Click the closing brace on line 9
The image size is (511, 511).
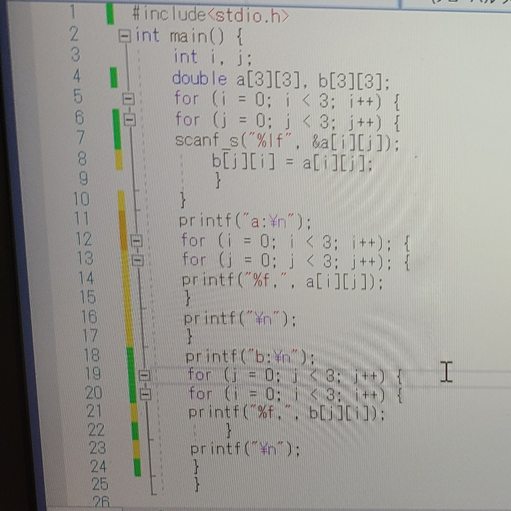coord(218,180)
